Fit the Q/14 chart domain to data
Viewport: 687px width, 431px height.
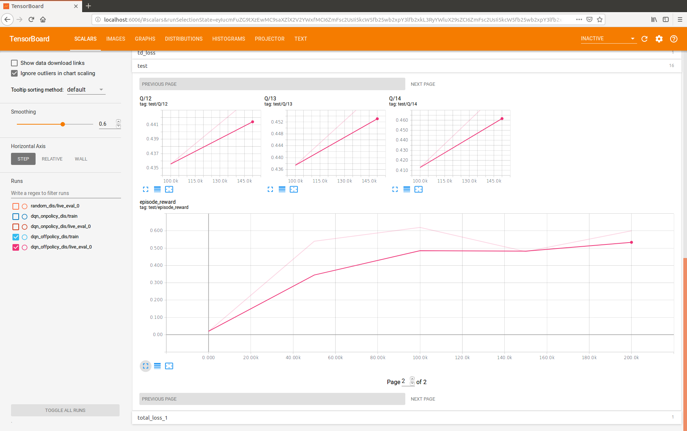tap(419, 189)
